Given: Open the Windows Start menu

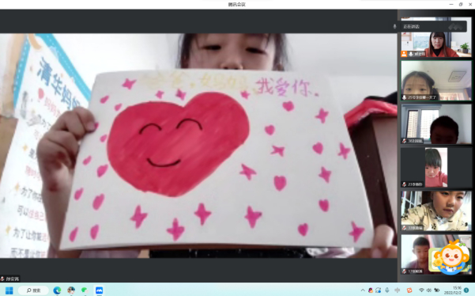Looking at the screenshot, I should point(9,290).
